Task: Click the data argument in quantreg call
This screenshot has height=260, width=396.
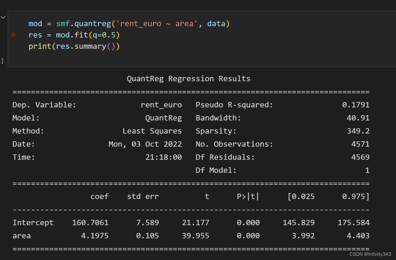Action: click(216, 24)
